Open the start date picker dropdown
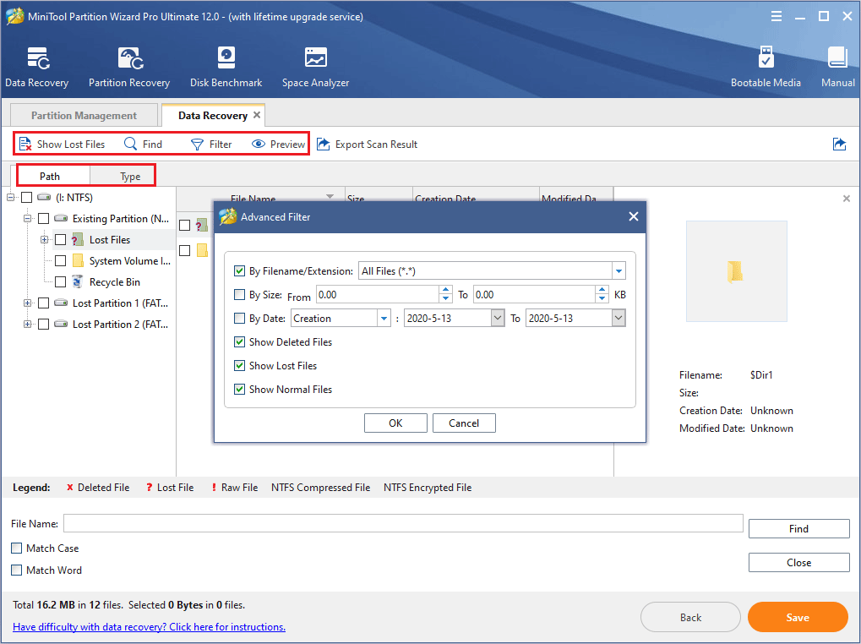Image resolution: width=861 pixels, height=644 pixels. coord(498,319)
